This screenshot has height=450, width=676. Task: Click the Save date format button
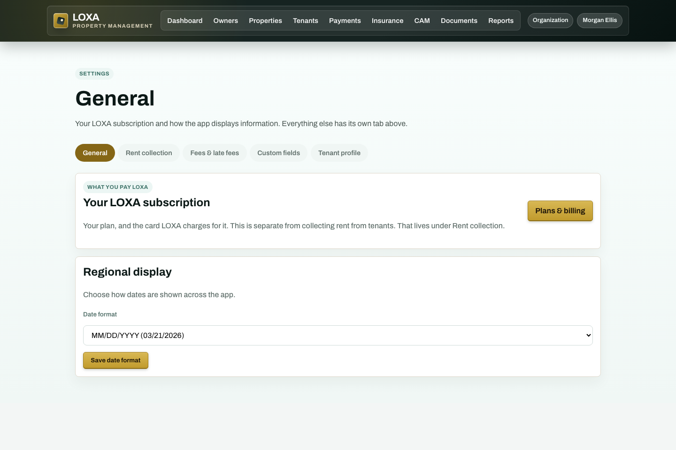click(115, 360)
